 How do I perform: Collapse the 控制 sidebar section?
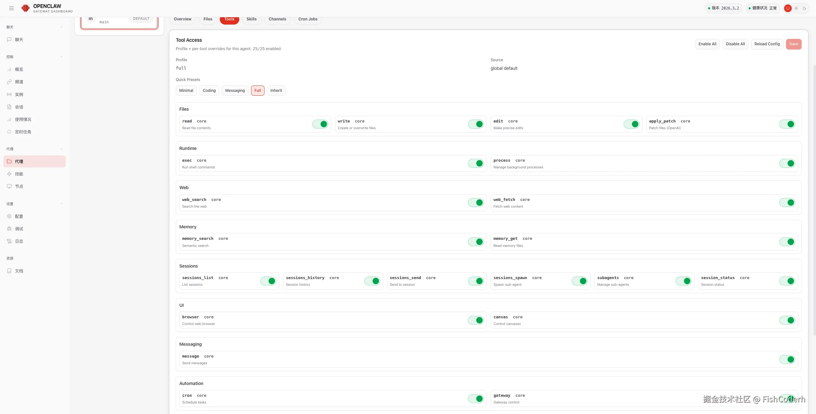(62, 57)
